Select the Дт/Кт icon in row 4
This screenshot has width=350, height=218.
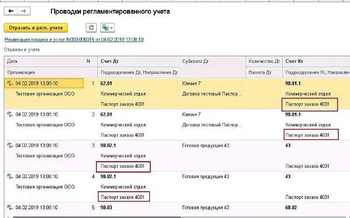tap(10, 176)
